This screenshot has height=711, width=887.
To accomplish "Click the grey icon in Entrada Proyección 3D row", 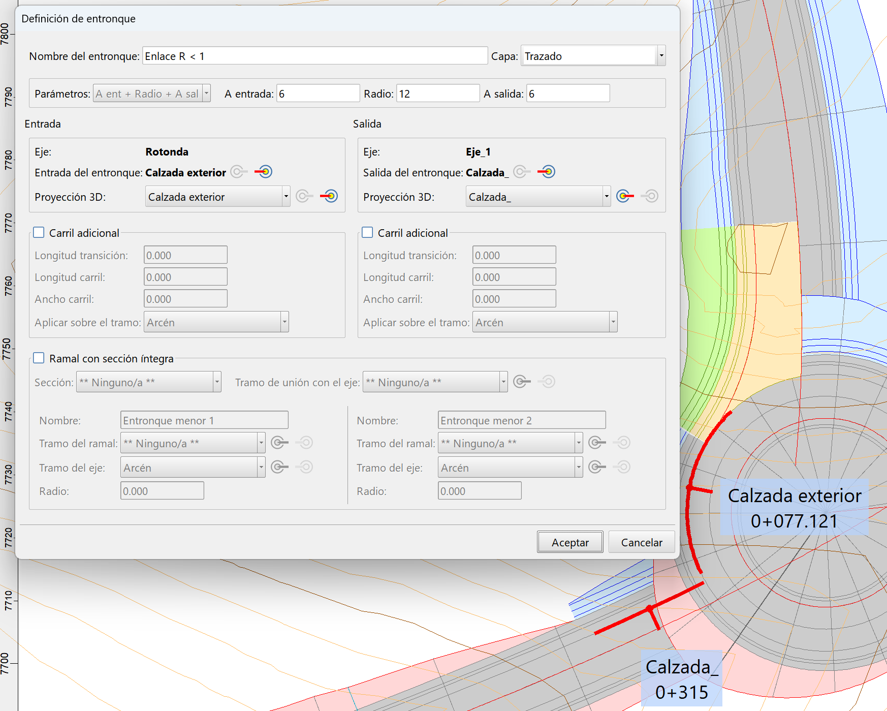I will coord(304,196).
